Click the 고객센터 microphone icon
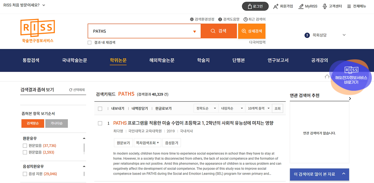The image size is (374, 183). [325, 6]
